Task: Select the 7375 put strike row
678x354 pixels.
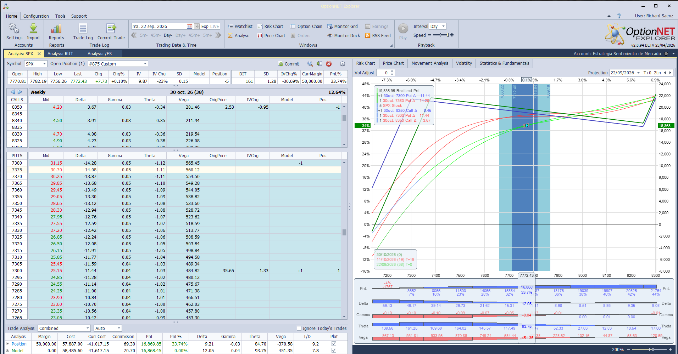Action: click(x=174, y=170)
